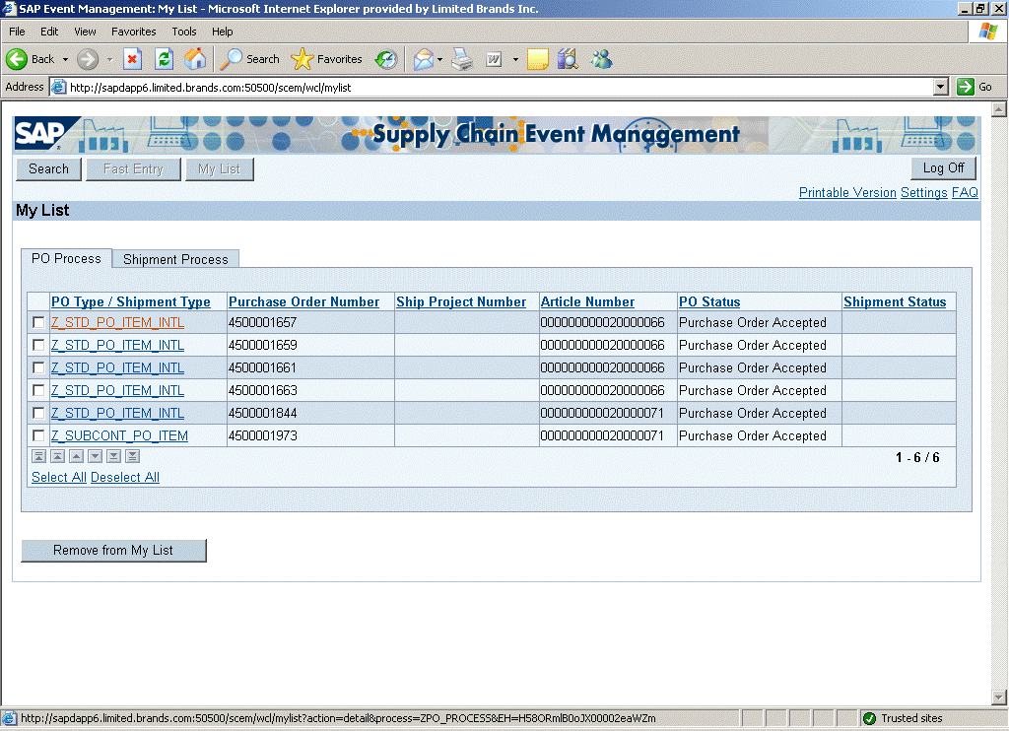Click Remove from My List button
Screen dimensions: 1009x731
(x=113, y=550)
